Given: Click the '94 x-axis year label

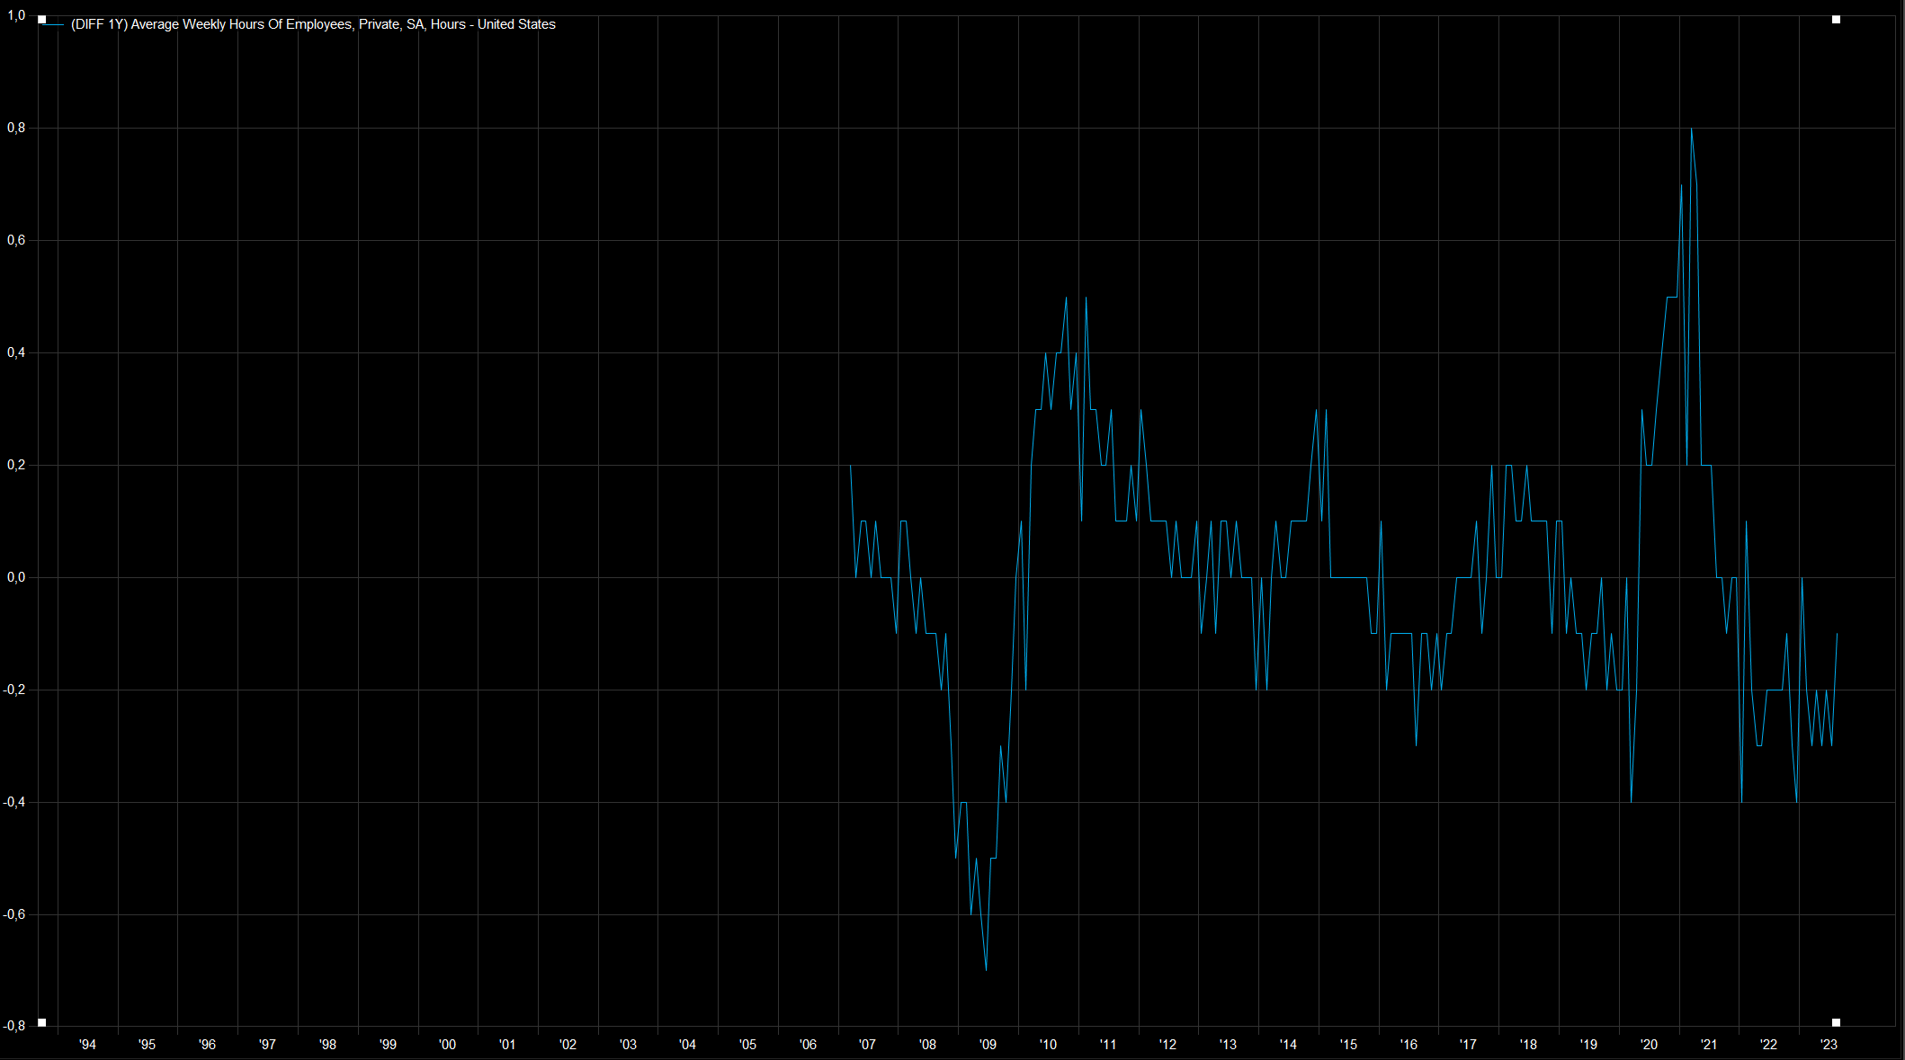Looking at the screenshot, I should [x=87, y=1044].
